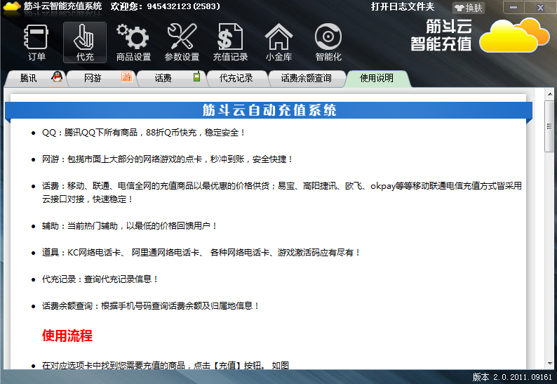
Task: Close the 筋斗云 window
Action: [x=540, y=7]
